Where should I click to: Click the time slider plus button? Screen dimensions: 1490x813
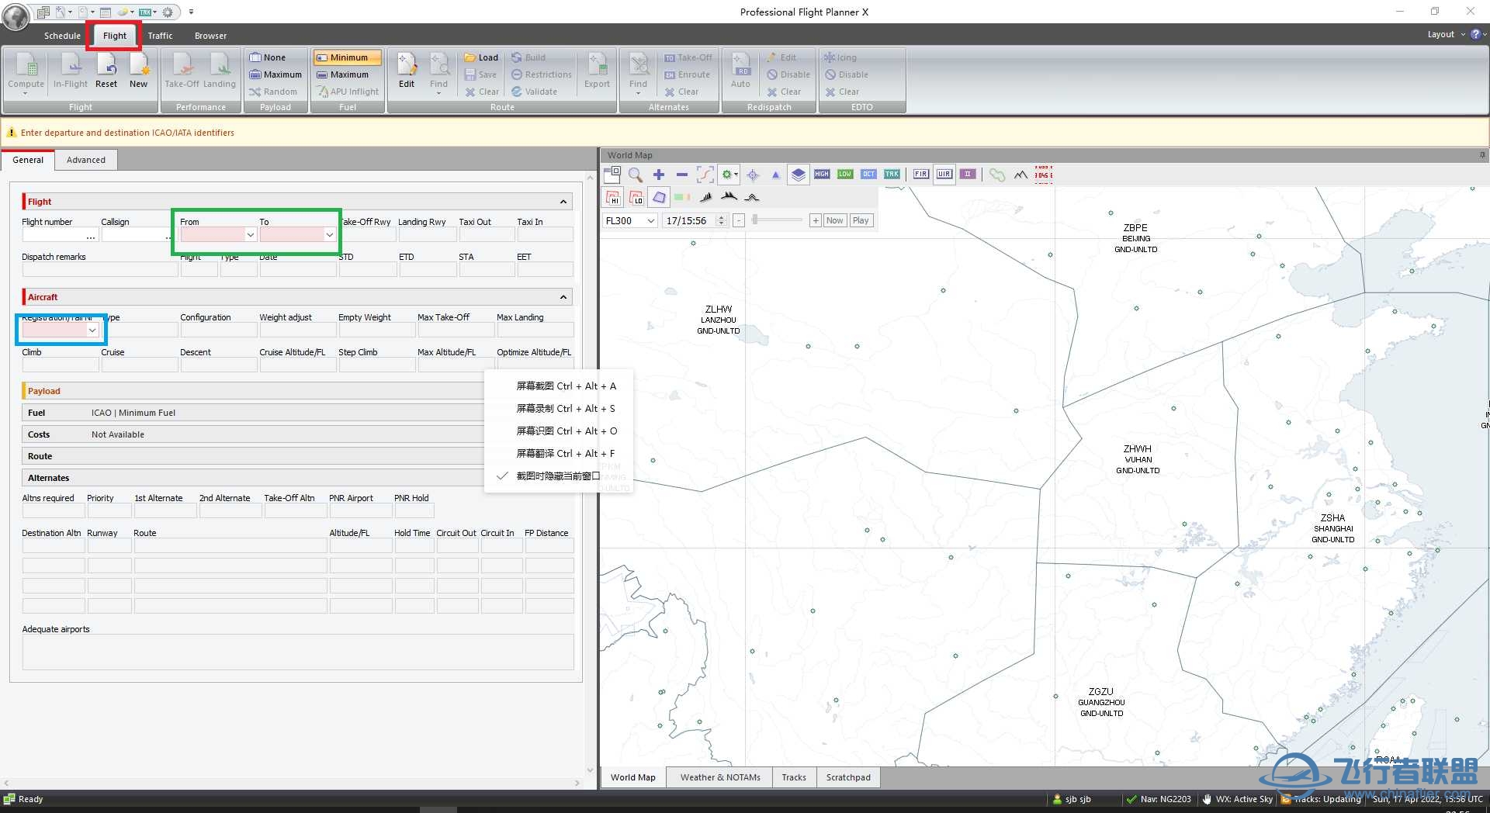(x=815, y=221)
